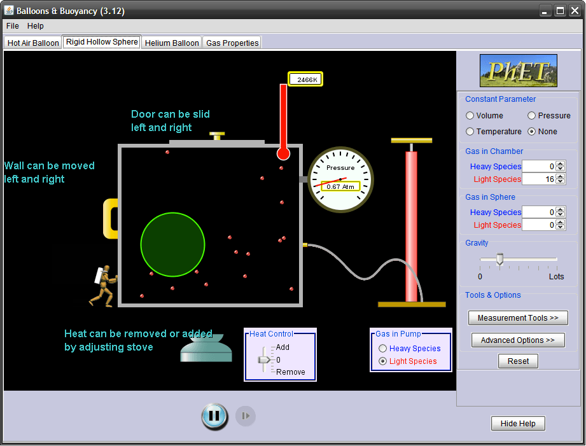
Task: Increase the sphere Light Species spinner
Action: point(559,221)
